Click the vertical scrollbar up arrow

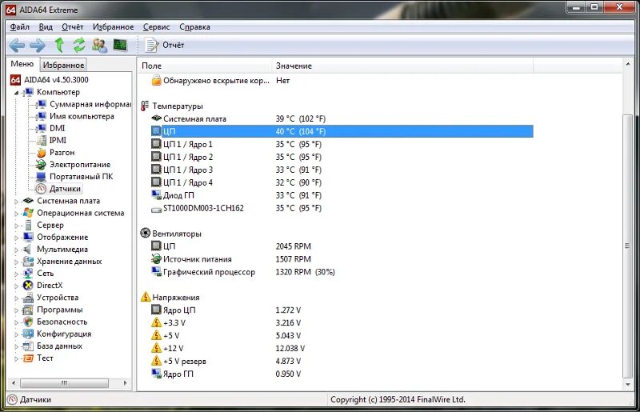(x=628, y=64)
